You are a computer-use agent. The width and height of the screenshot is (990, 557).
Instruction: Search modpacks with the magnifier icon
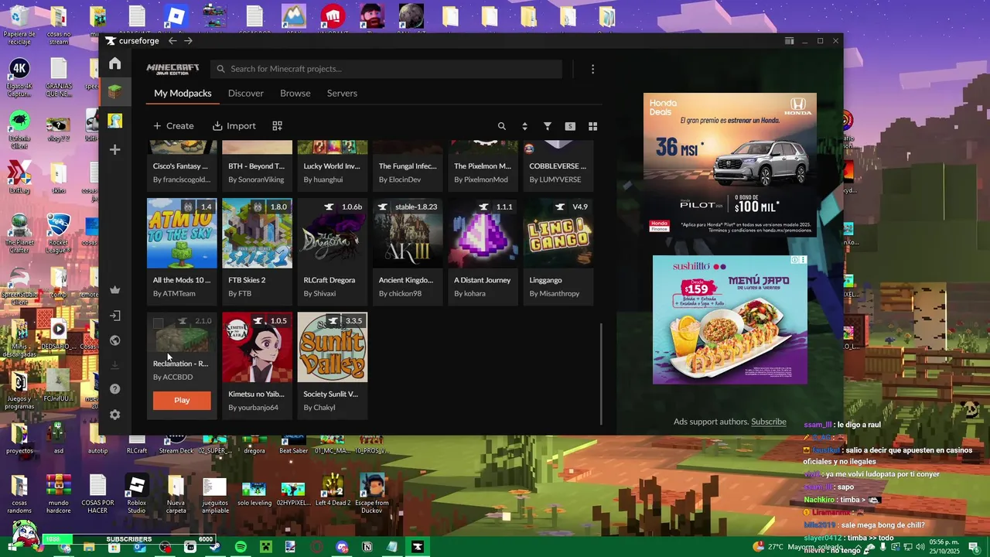[x=501, y=126]
